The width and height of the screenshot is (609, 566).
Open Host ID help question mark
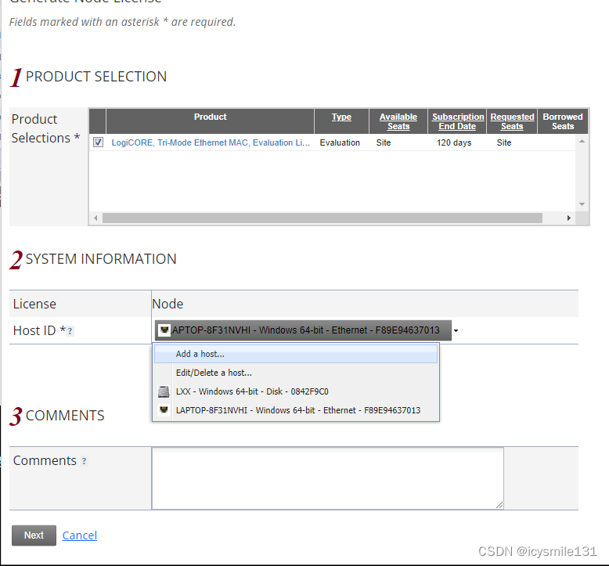70,331
